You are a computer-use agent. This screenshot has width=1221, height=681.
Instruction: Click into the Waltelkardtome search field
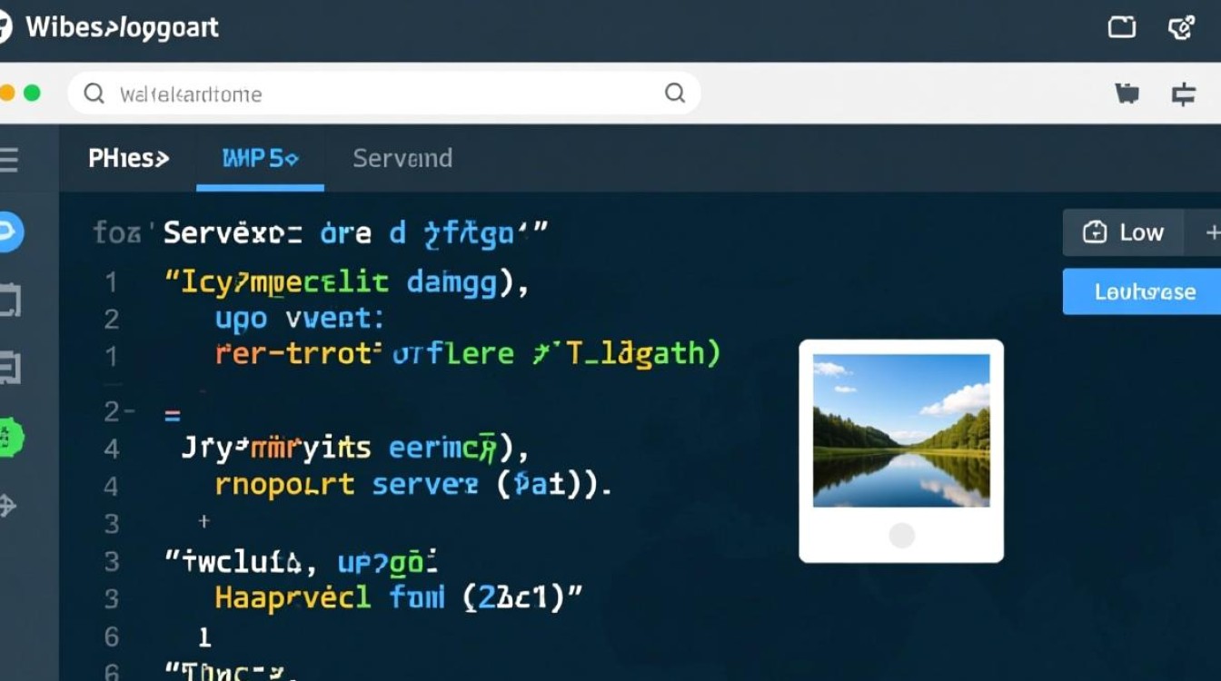click(382, 94)
